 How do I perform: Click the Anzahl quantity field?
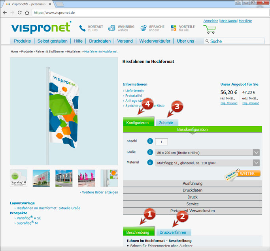(x=161, y=142)
